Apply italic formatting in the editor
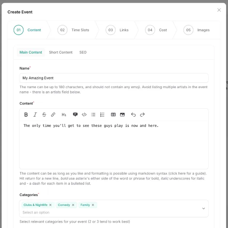228x228 pixels. (35, 115)
